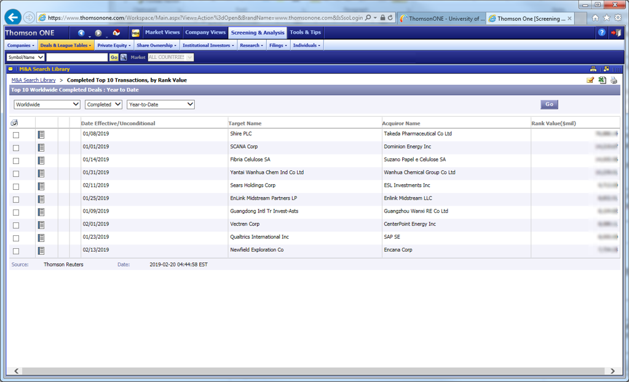This screenshot has width=629, height=382.
Task: Open the Worldwide region dropdown
Action: 47,104
